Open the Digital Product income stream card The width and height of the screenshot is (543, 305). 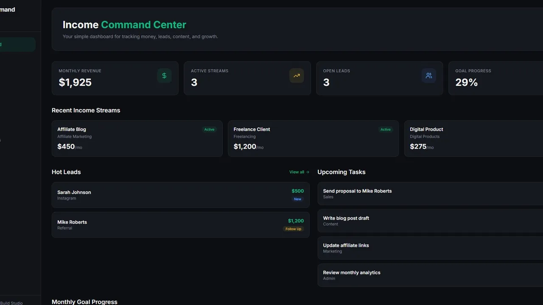coord(473,139)
